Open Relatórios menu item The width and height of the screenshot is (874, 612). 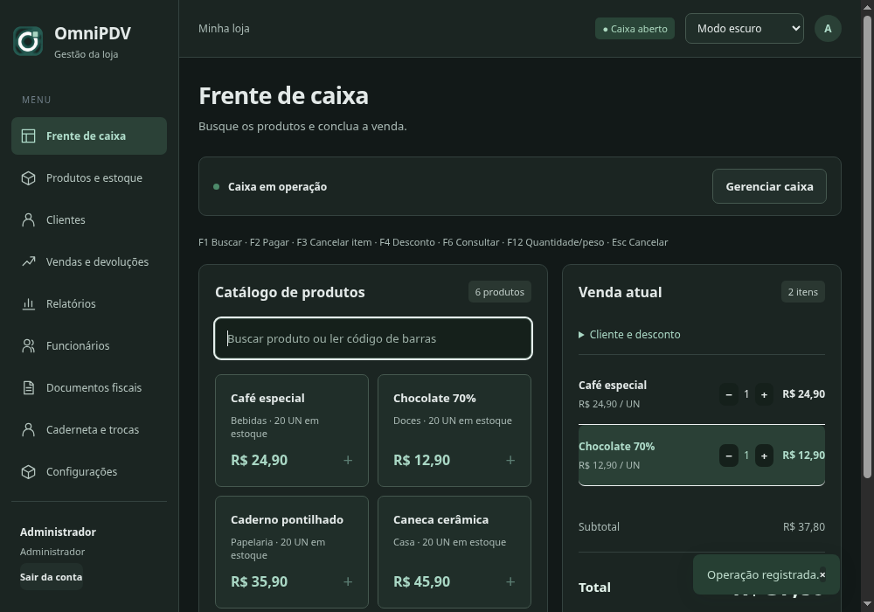[x=89, y=303]
